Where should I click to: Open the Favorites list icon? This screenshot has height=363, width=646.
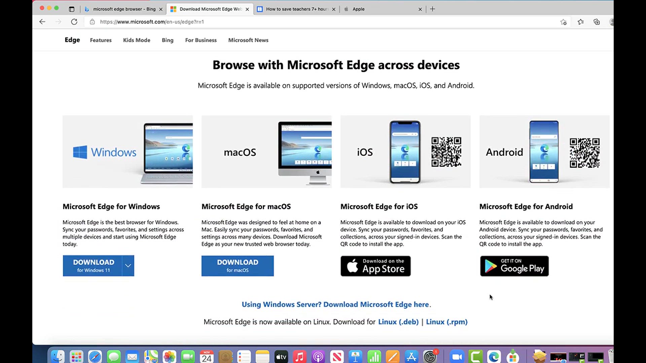[581, 22]
